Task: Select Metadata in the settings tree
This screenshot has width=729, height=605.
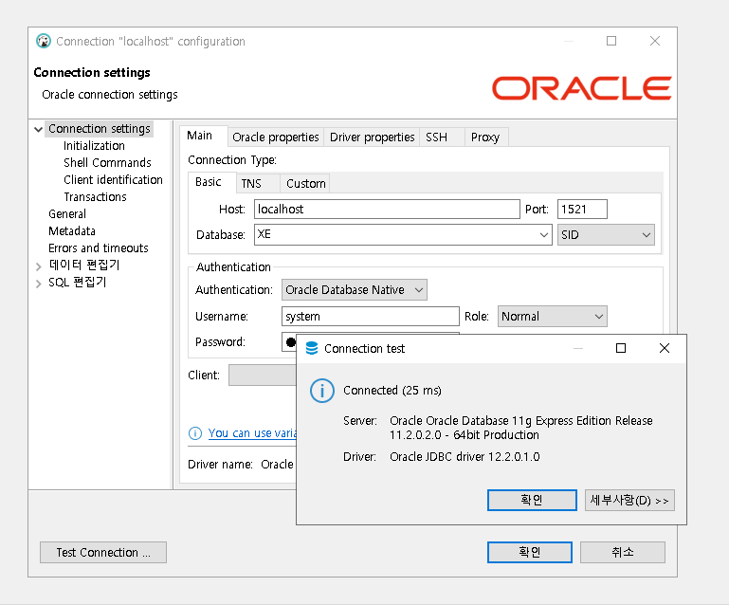Action: (72, 231)
